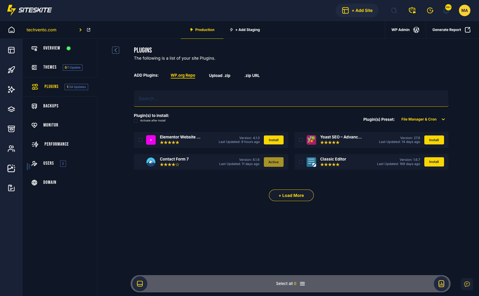Select File Manager & Cron preset
The height and width of the screenshot is (296, 479).
point(419,119)
